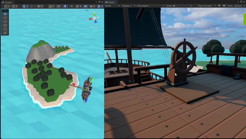The height and width of the screenshot is (139, 246).
Task: Click the snap increment icon
Action: click(39, 6)
